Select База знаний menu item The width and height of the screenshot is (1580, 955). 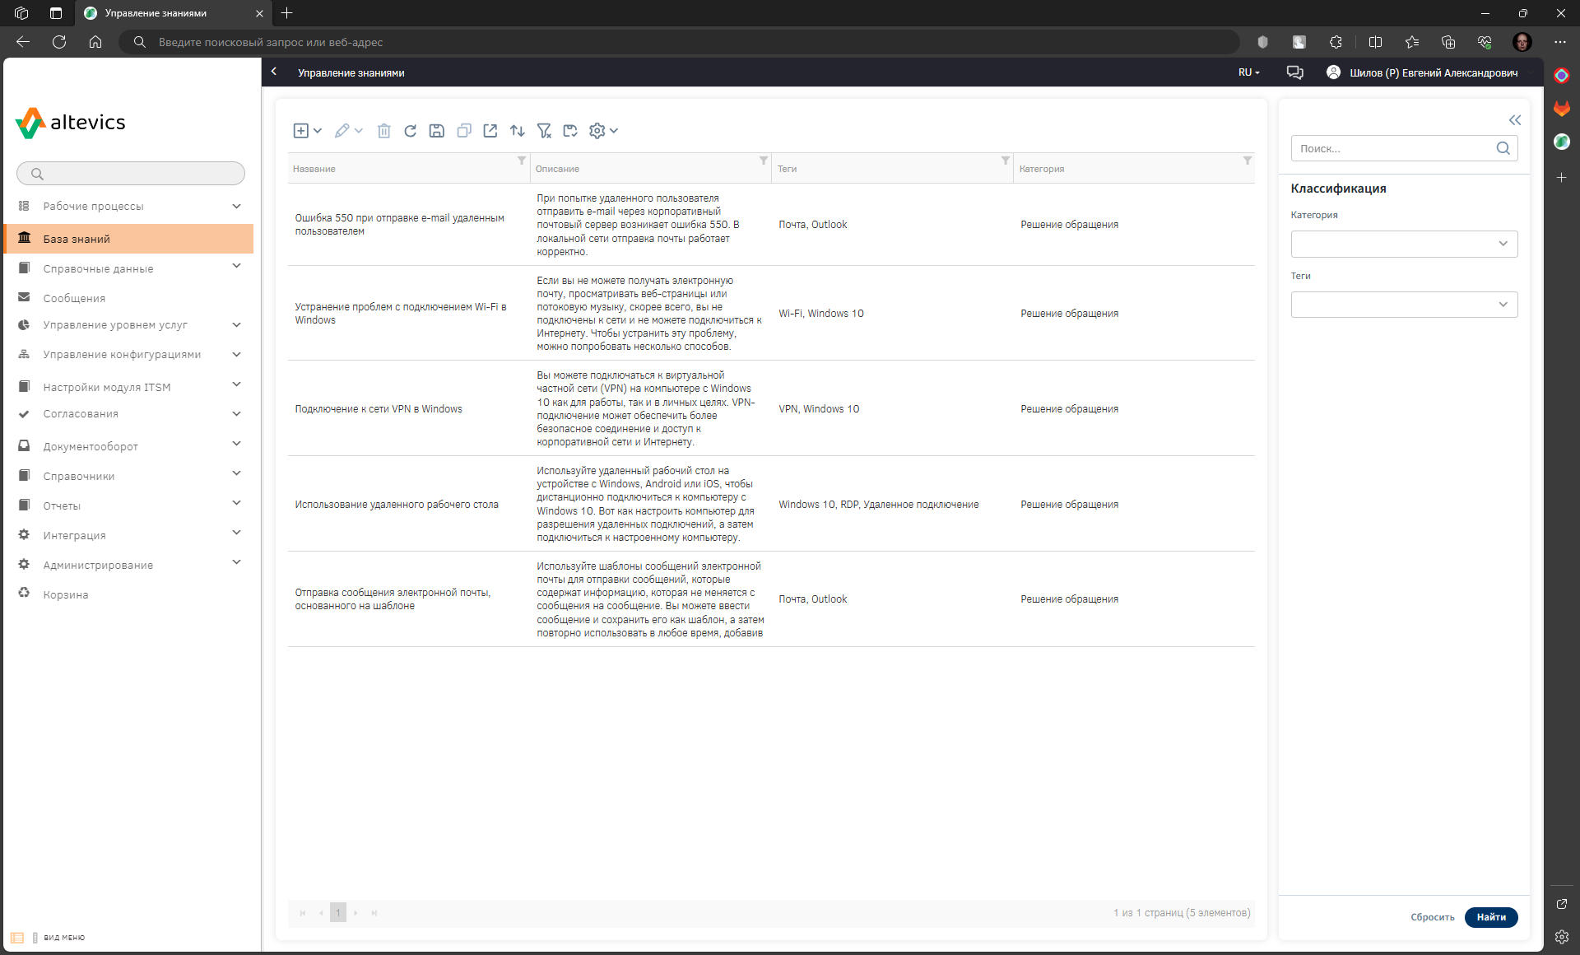[x=129, y=239]
